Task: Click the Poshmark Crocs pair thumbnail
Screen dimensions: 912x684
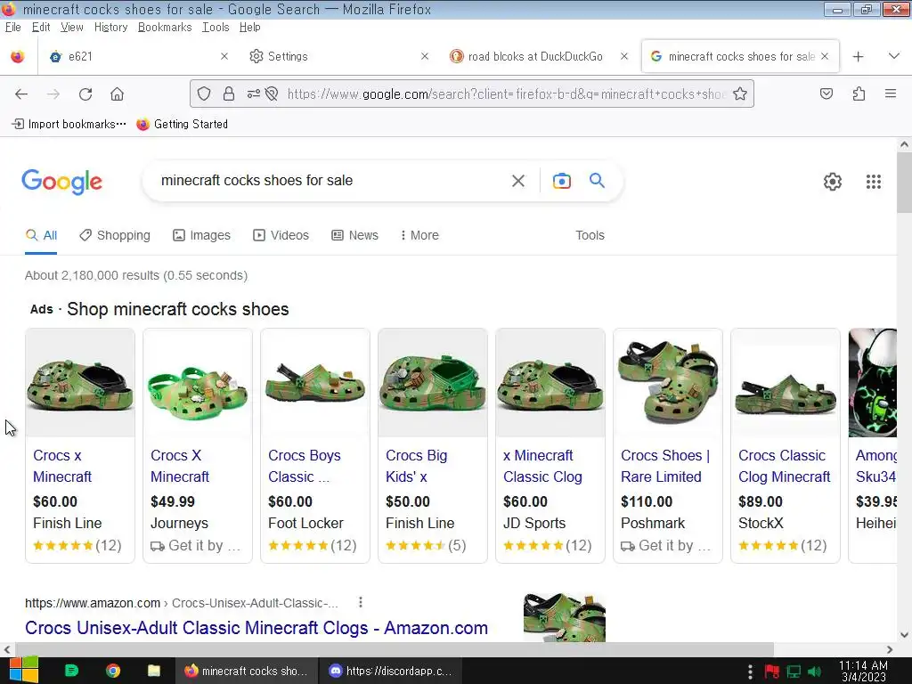Action: (x=668, y=383)
